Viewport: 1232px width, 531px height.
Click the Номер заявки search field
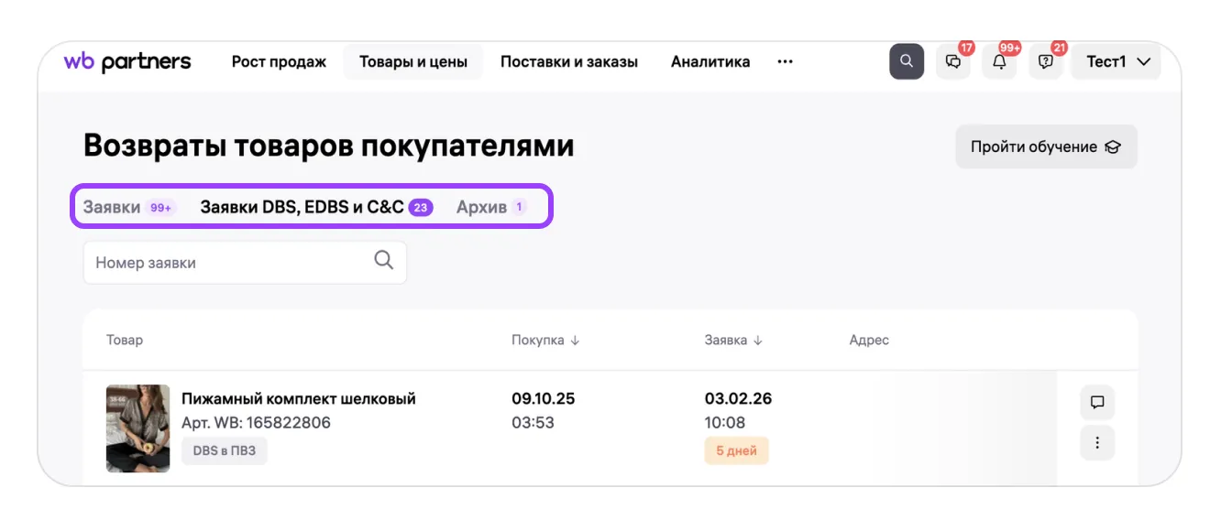click(x=229, y=263)
